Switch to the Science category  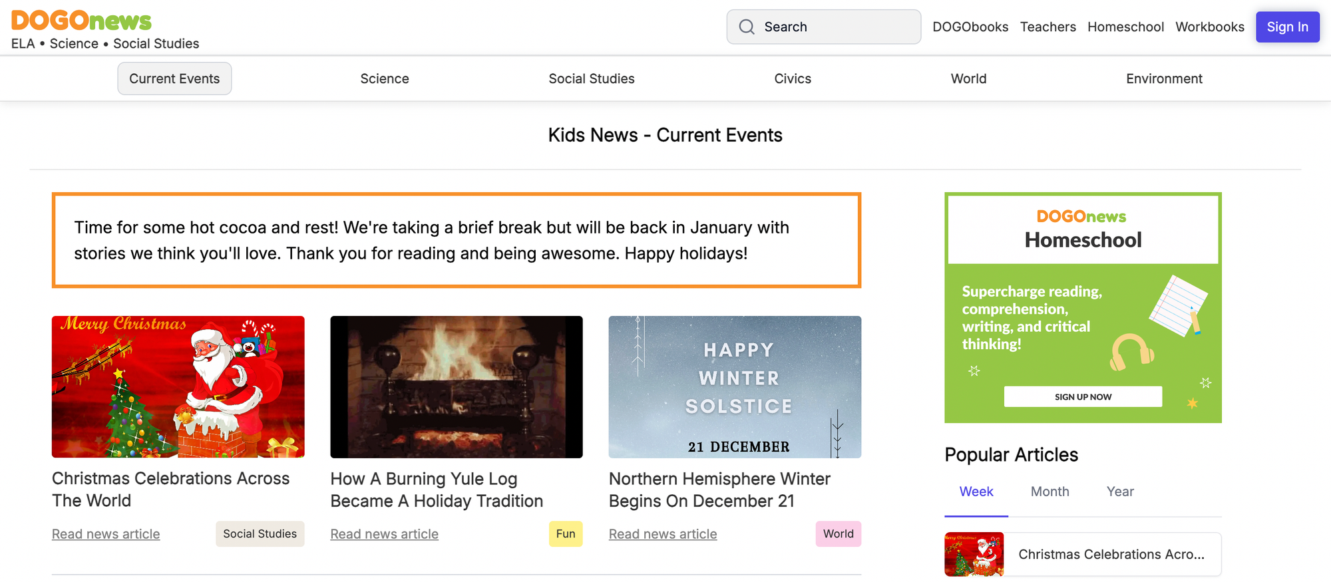point(385,78)
